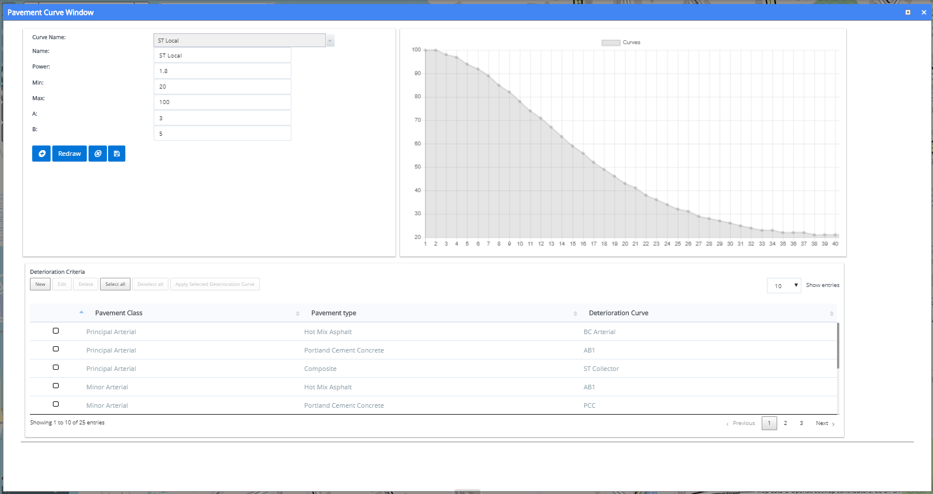
Task: Go to page 2 of results
Action: (785, 423)
